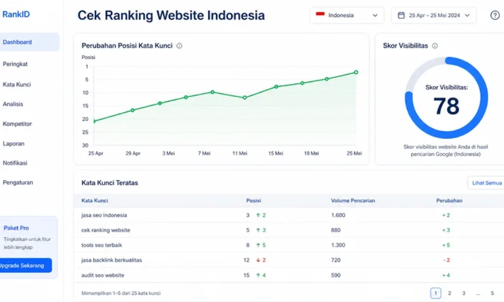Click the search volume value 880

pos(336,230)
